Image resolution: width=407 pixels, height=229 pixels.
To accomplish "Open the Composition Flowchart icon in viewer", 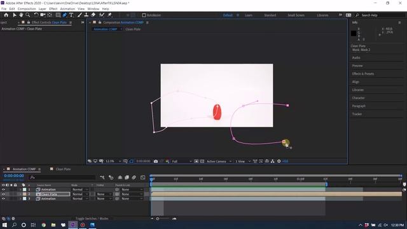I will pos(273,161).
